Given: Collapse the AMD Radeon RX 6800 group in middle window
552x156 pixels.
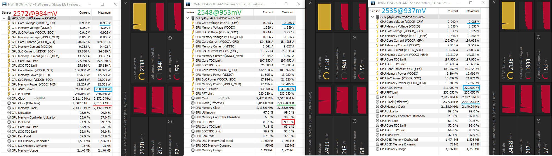Looking at the screenshot, I should (188, 18).
